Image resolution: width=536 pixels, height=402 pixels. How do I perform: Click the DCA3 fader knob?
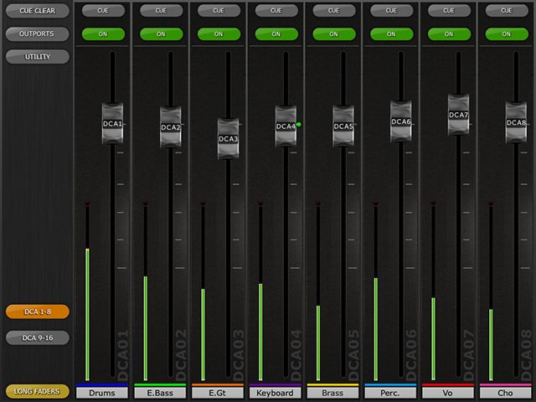(x=229, y=139)
